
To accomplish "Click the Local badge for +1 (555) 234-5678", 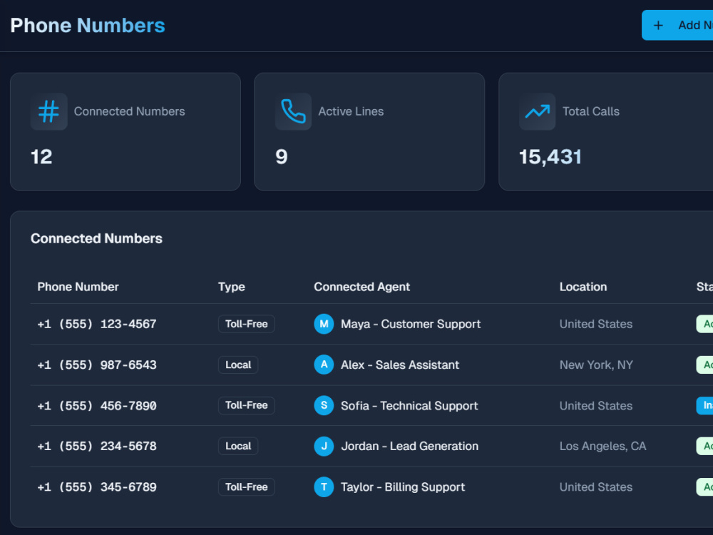I will click(238, 447).
